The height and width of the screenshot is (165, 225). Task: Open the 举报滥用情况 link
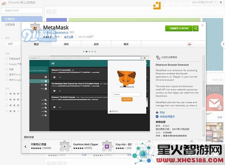click(x=167, y=117)
